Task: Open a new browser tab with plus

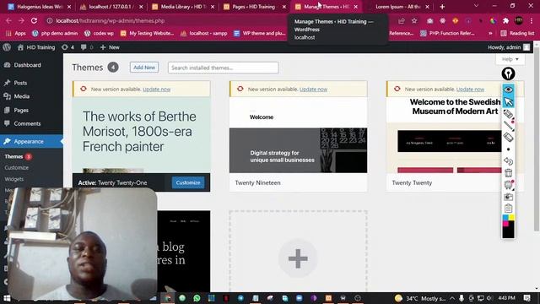Action: [442, 7]
